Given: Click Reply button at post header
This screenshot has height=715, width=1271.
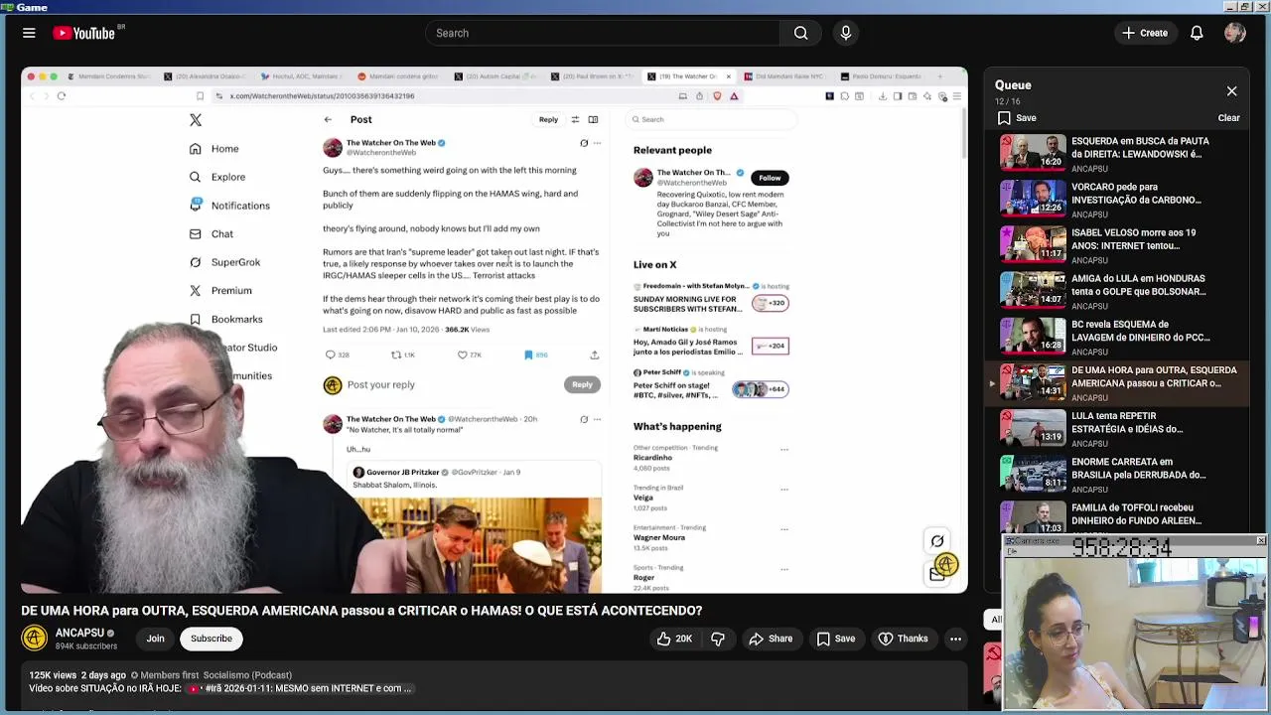Looking at the screenshot, I should [x=548, y=119].
